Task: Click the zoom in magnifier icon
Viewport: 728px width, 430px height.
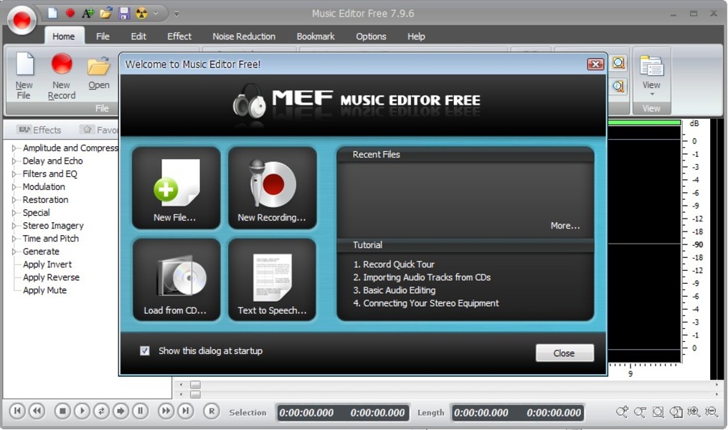Action: coord(622,411)
